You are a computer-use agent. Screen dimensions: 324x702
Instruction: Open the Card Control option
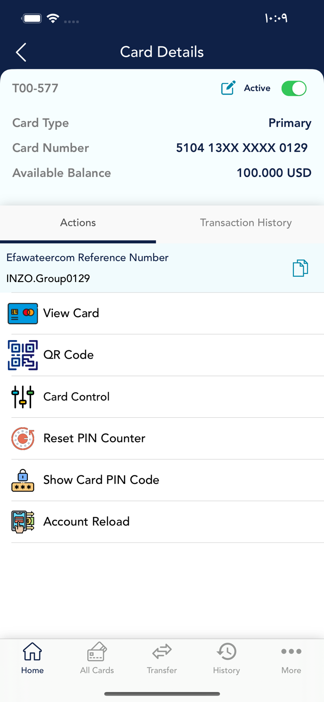76,397
